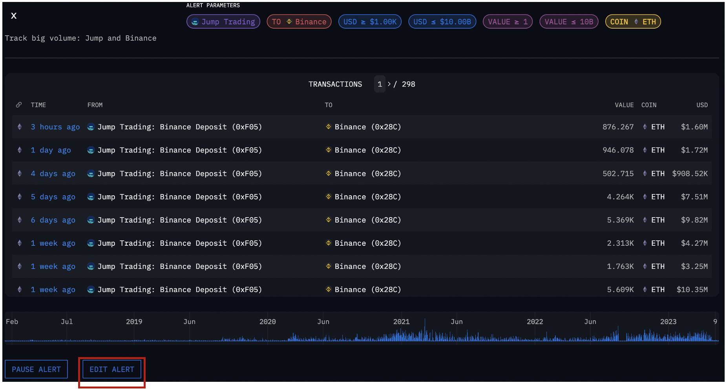Viewport: 727px width, 392px height.
Task: Open the '5 days ago' transaction link
Action: pos(53,197)
